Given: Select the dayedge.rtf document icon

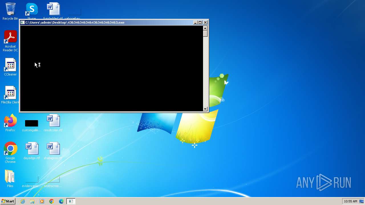Looking at the screenshot, I should pyautogui.click(x=32, y=151).
